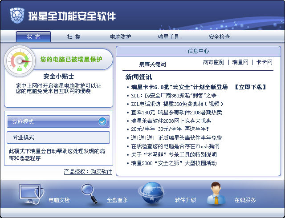
Task: Open the 瑞星网 link
Action: (x=240, y=62)
